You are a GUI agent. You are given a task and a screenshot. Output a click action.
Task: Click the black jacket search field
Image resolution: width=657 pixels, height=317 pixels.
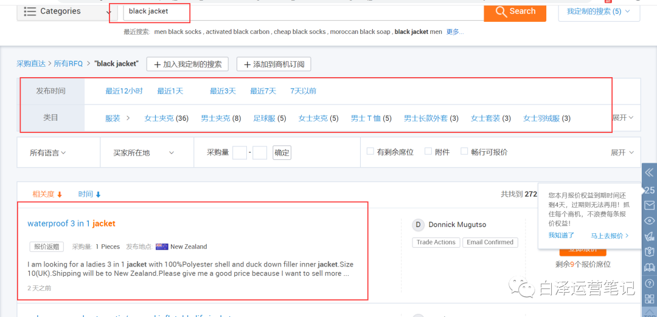[x=304, y=12]
